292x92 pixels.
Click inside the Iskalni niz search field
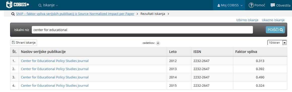(142, 30)
